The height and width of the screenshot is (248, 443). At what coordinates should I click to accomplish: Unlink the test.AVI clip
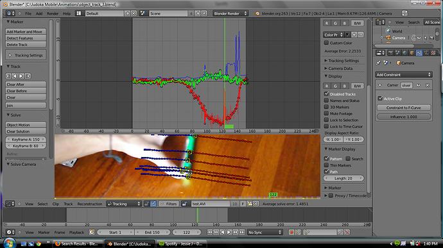(256, 204)
